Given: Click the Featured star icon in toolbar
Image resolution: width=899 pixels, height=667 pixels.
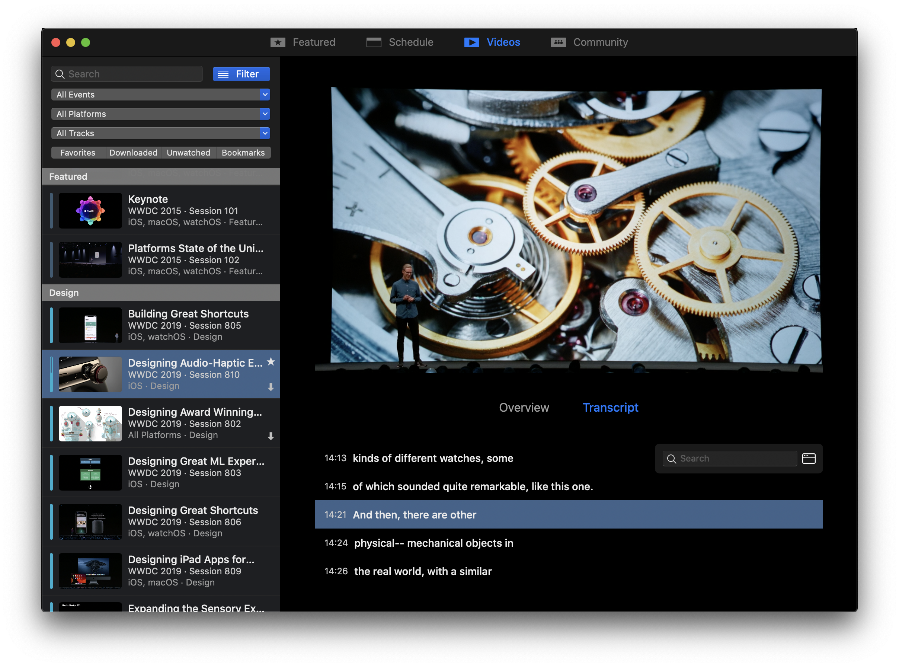Looking at the screenshot, I should [278, 42].
